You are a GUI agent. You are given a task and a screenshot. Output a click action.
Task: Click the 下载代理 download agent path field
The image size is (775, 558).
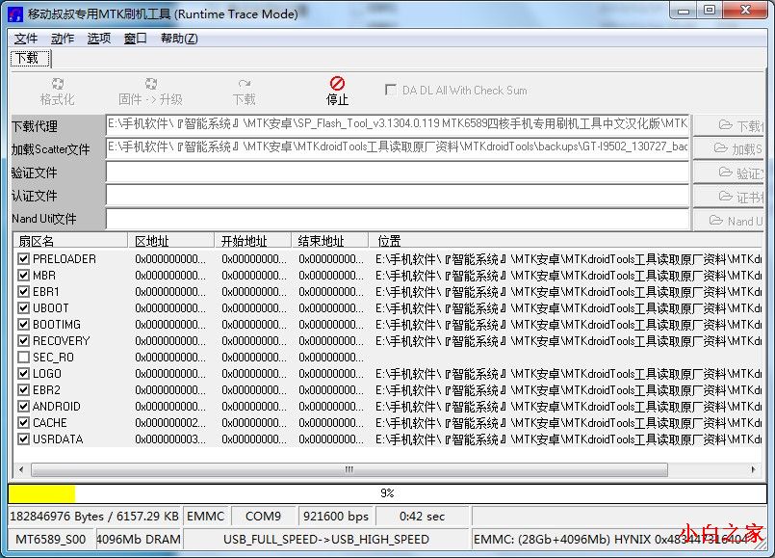click(398, 125)
